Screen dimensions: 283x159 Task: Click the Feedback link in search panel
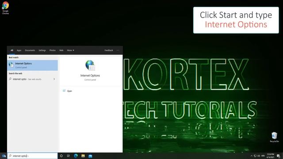(109, 50)
